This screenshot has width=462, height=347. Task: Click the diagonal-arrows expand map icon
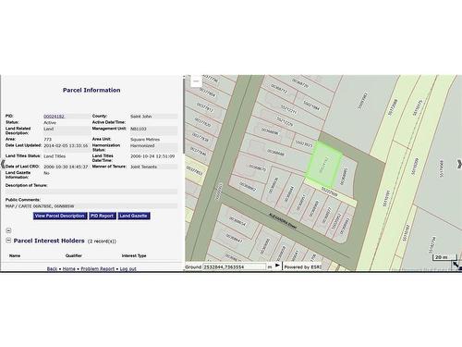456,265
